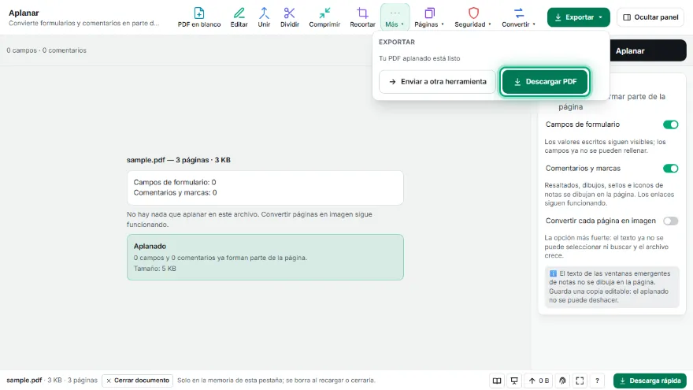This screenshot has height=390, width=693.
Task: Open the Comprimir tool
Action: [x=324, y=17]
